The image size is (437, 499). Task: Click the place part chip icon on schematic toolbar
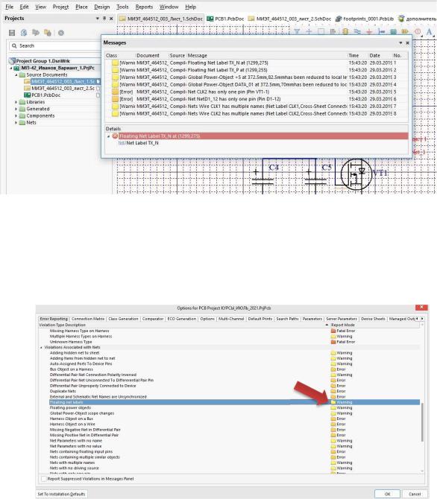click(x=345, y=31)
